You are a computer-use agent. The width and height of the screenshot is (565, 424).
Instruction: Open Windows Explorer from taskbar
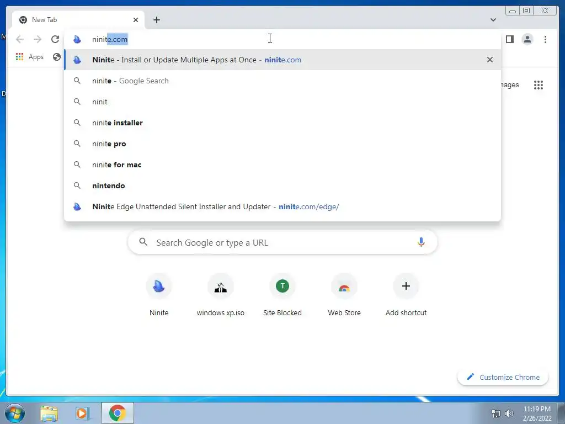pyautogui.click(x=49, y=413)
